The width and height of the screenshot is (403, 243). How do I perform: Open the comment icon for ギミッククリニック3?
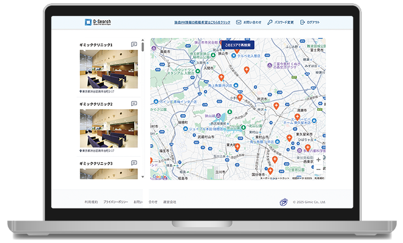tap(134, 163)
